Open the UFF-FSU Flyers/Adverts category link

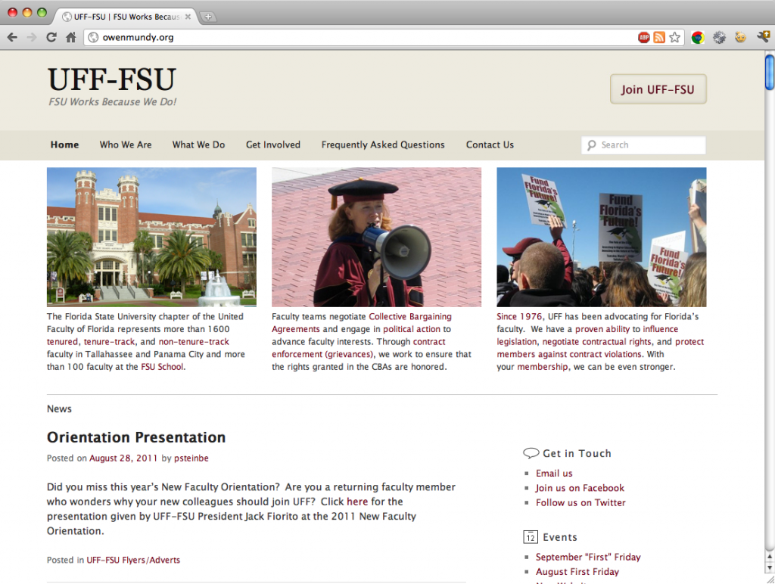coord(133,560)
